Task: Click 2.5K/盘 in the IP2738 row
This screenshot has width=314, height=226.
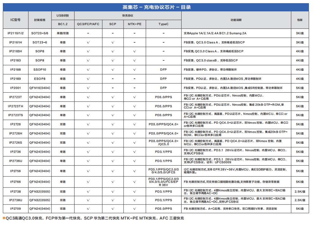Action: (300, 192)
